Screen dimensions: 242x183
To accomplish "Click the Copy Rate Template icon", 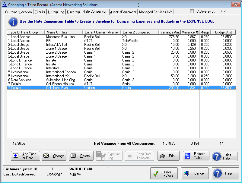I will [x=130, y=156].
